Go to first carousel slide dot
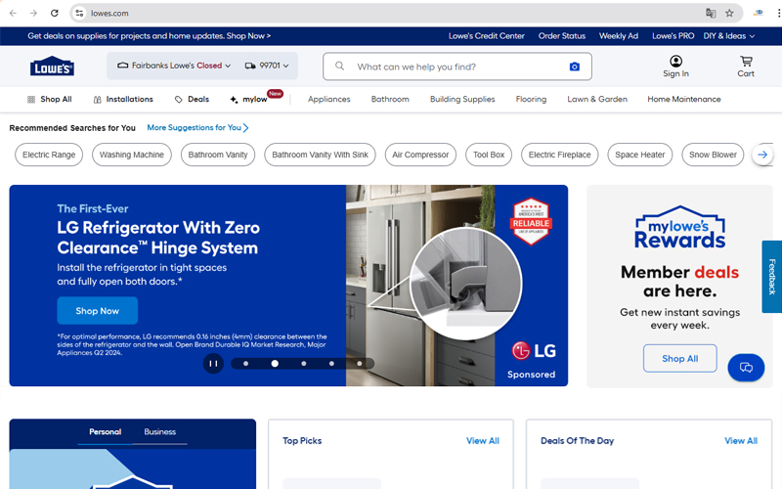The image size is (782, 489). (245, 363)
